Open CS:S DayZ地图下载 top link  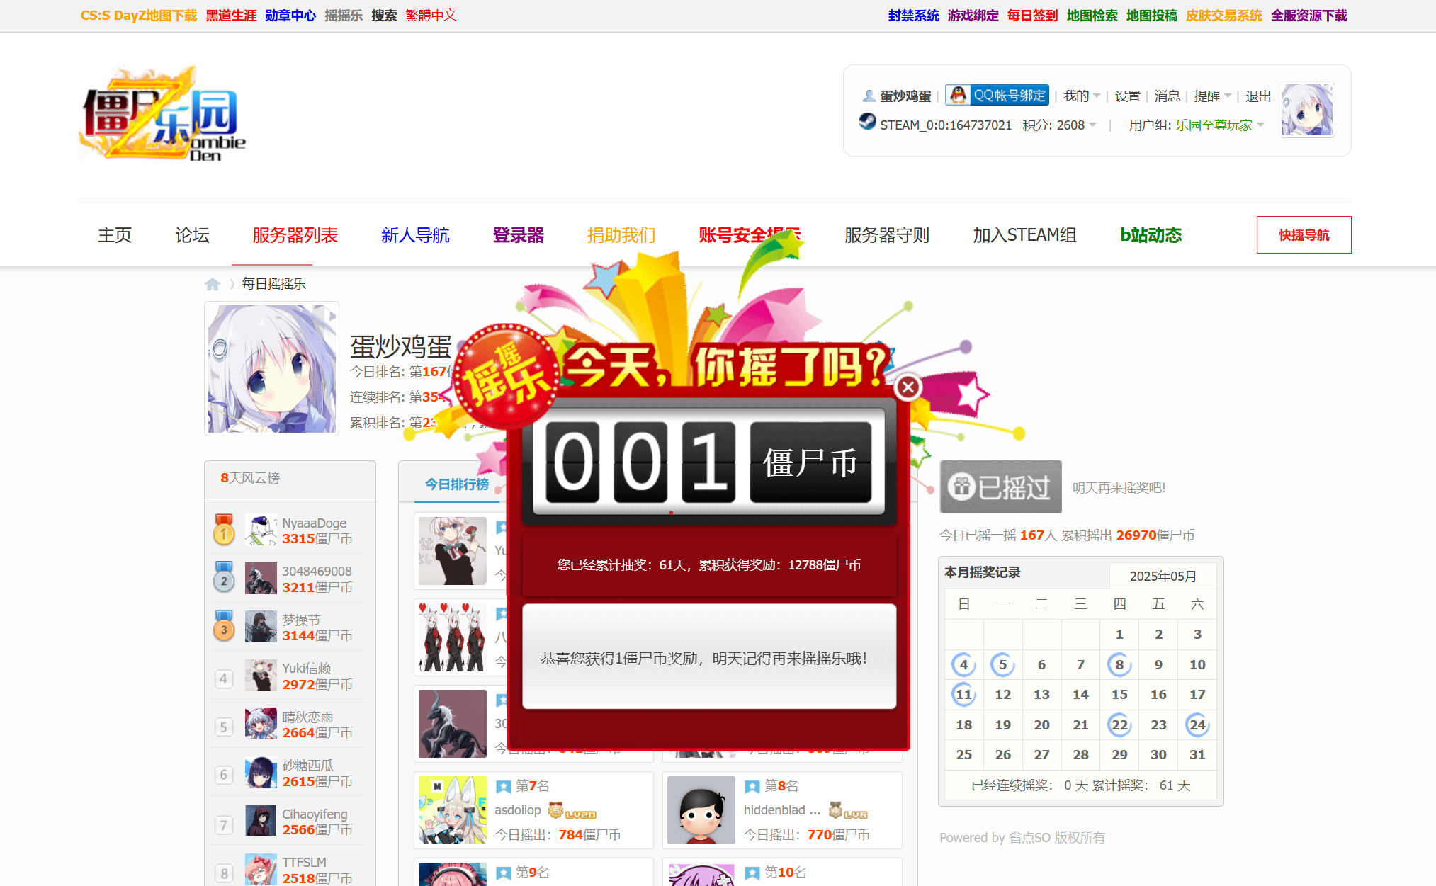pyautogui.click(x=139, y=16)
